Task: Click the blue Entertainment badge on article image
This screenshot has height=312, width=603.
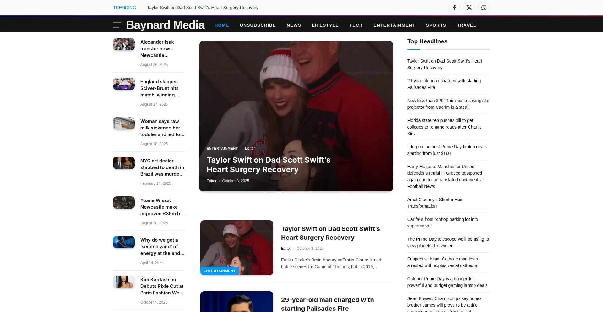Action: pyautogui.click(x=219, y=271)
